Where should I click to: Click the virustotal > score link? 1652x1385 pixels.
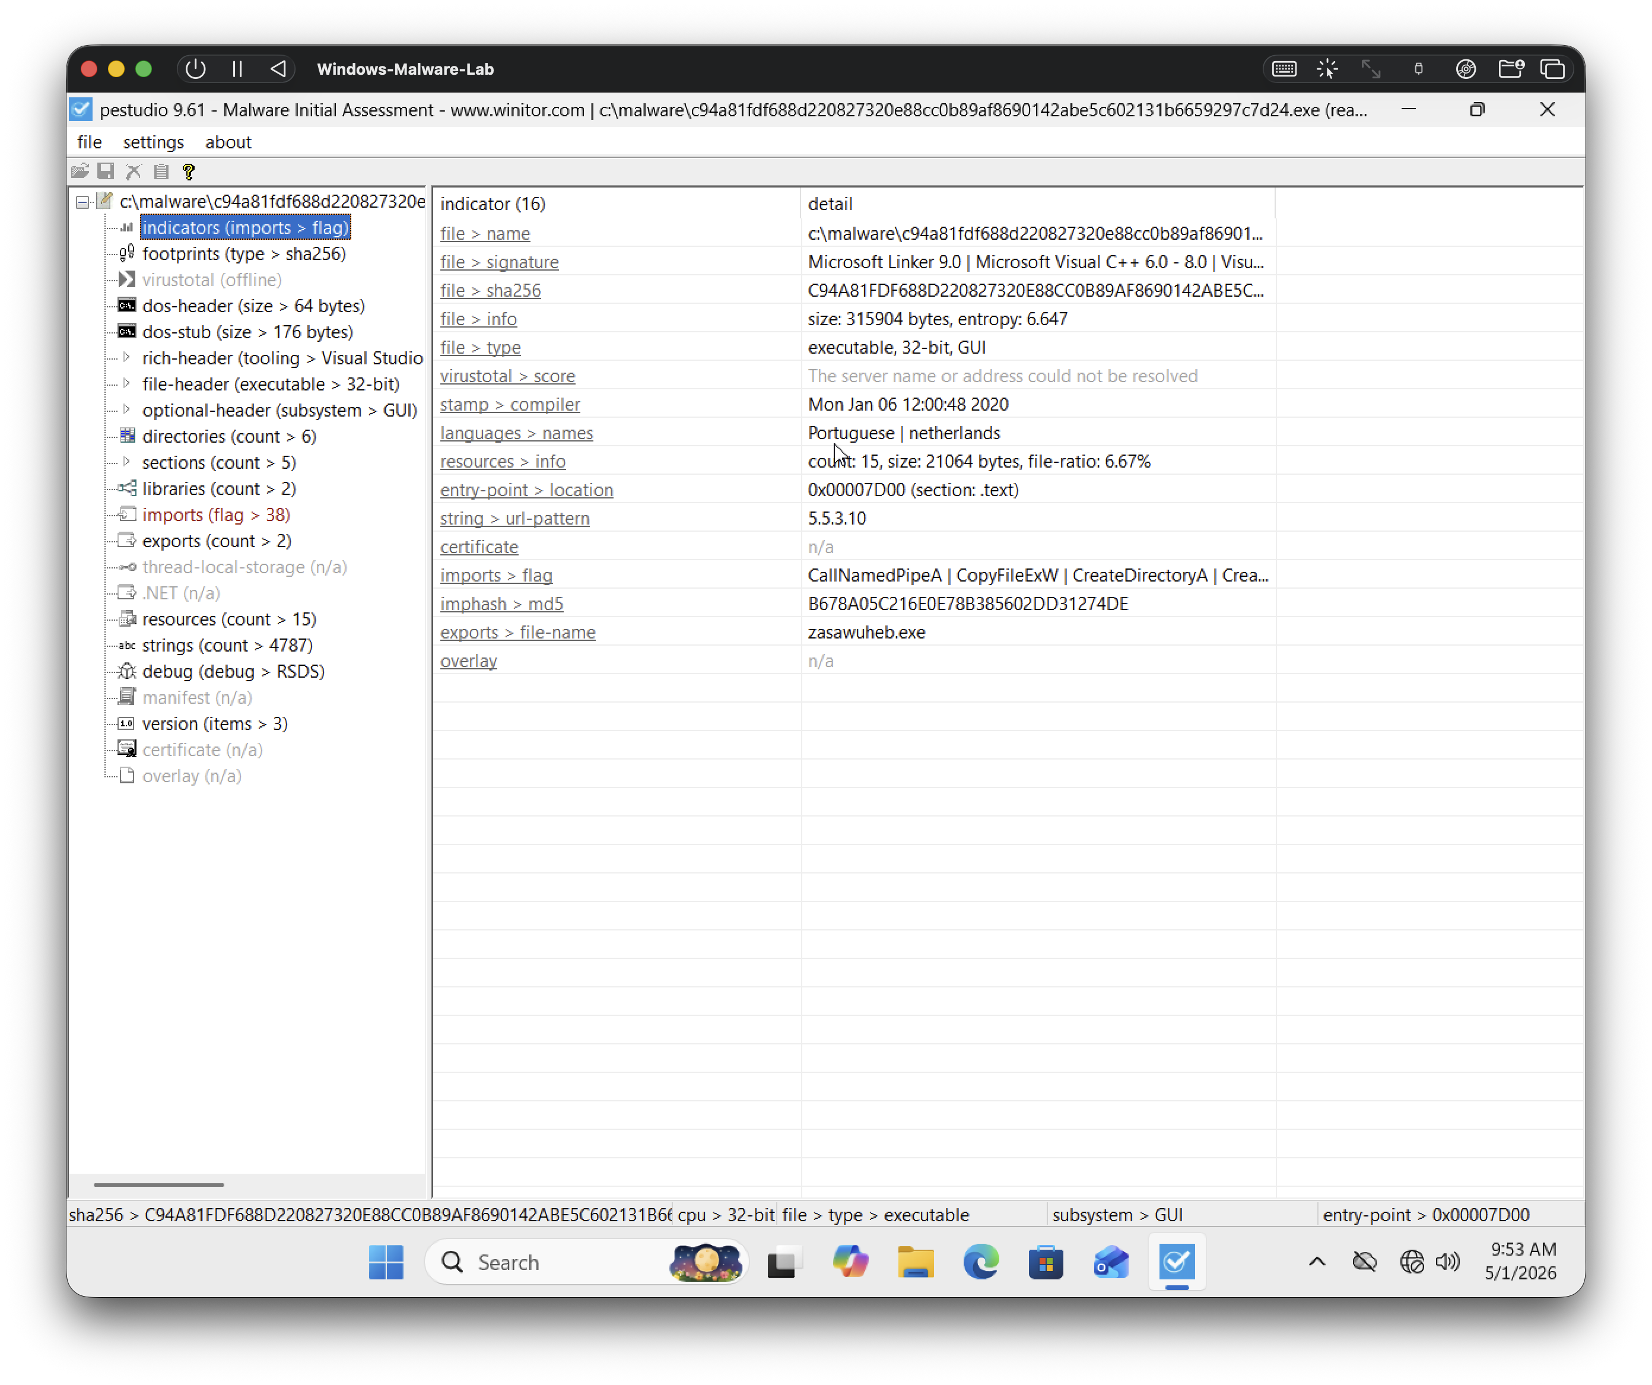point(507,376)
